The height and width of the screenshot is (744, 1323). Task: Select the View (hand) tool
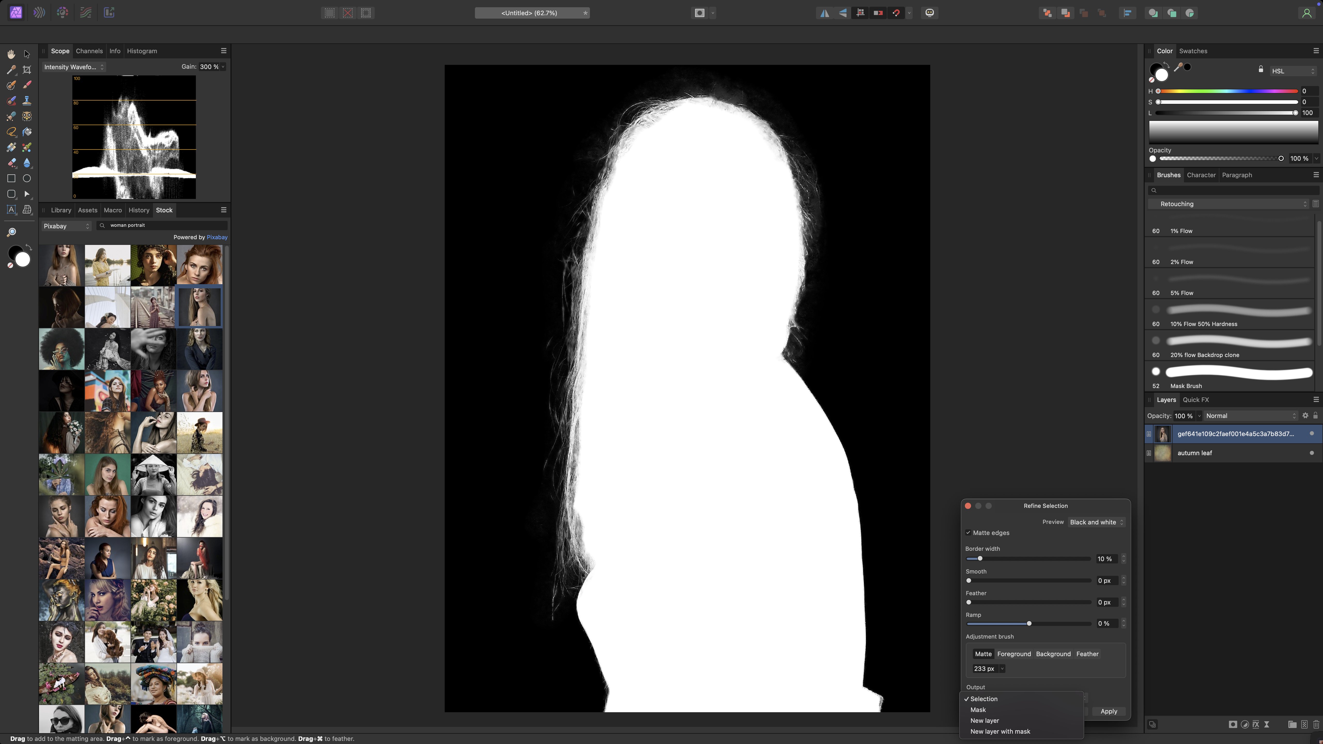(11, 54)
